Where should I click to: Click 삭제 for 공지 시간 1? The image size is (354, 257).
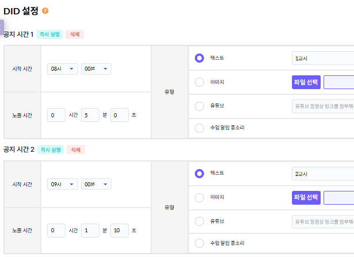(x=75, y=34)
